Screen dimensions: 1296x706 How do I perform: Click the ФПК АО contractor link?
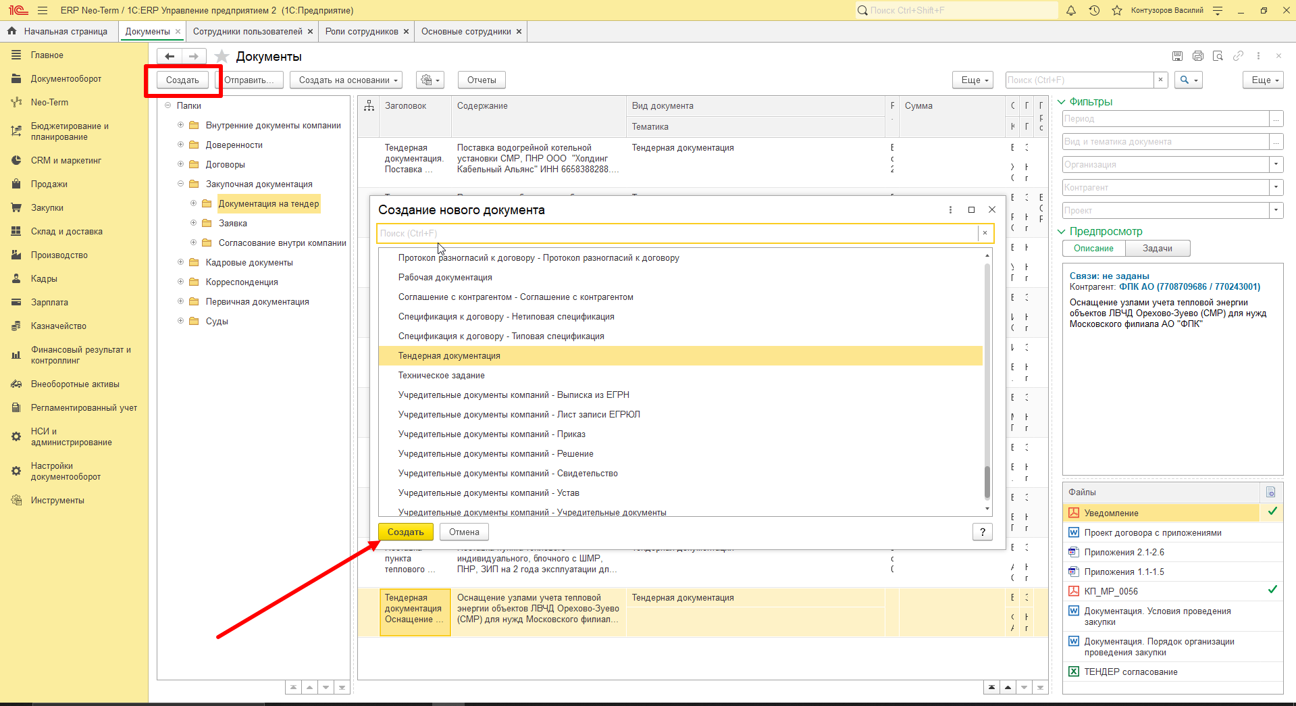click(1189, 286)
